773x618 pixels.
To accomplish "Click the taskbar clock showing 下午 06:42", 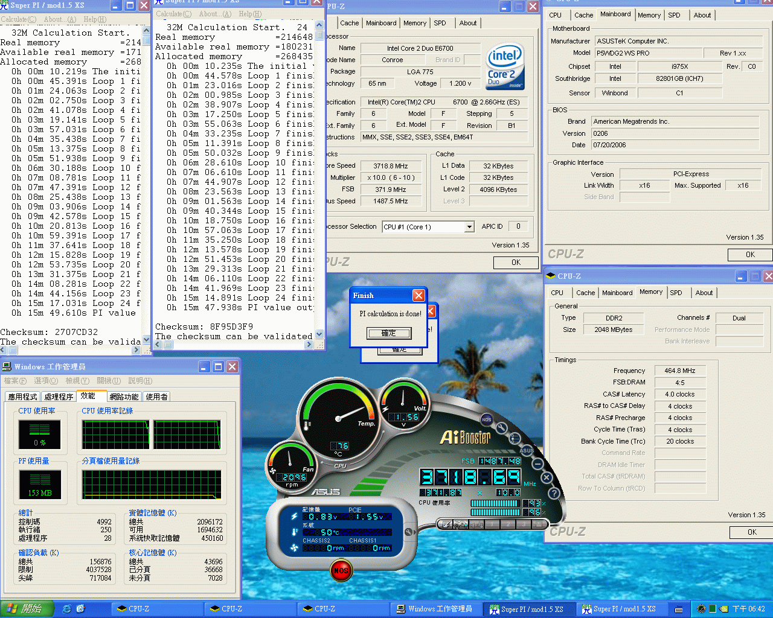I will tap(749, 609).
